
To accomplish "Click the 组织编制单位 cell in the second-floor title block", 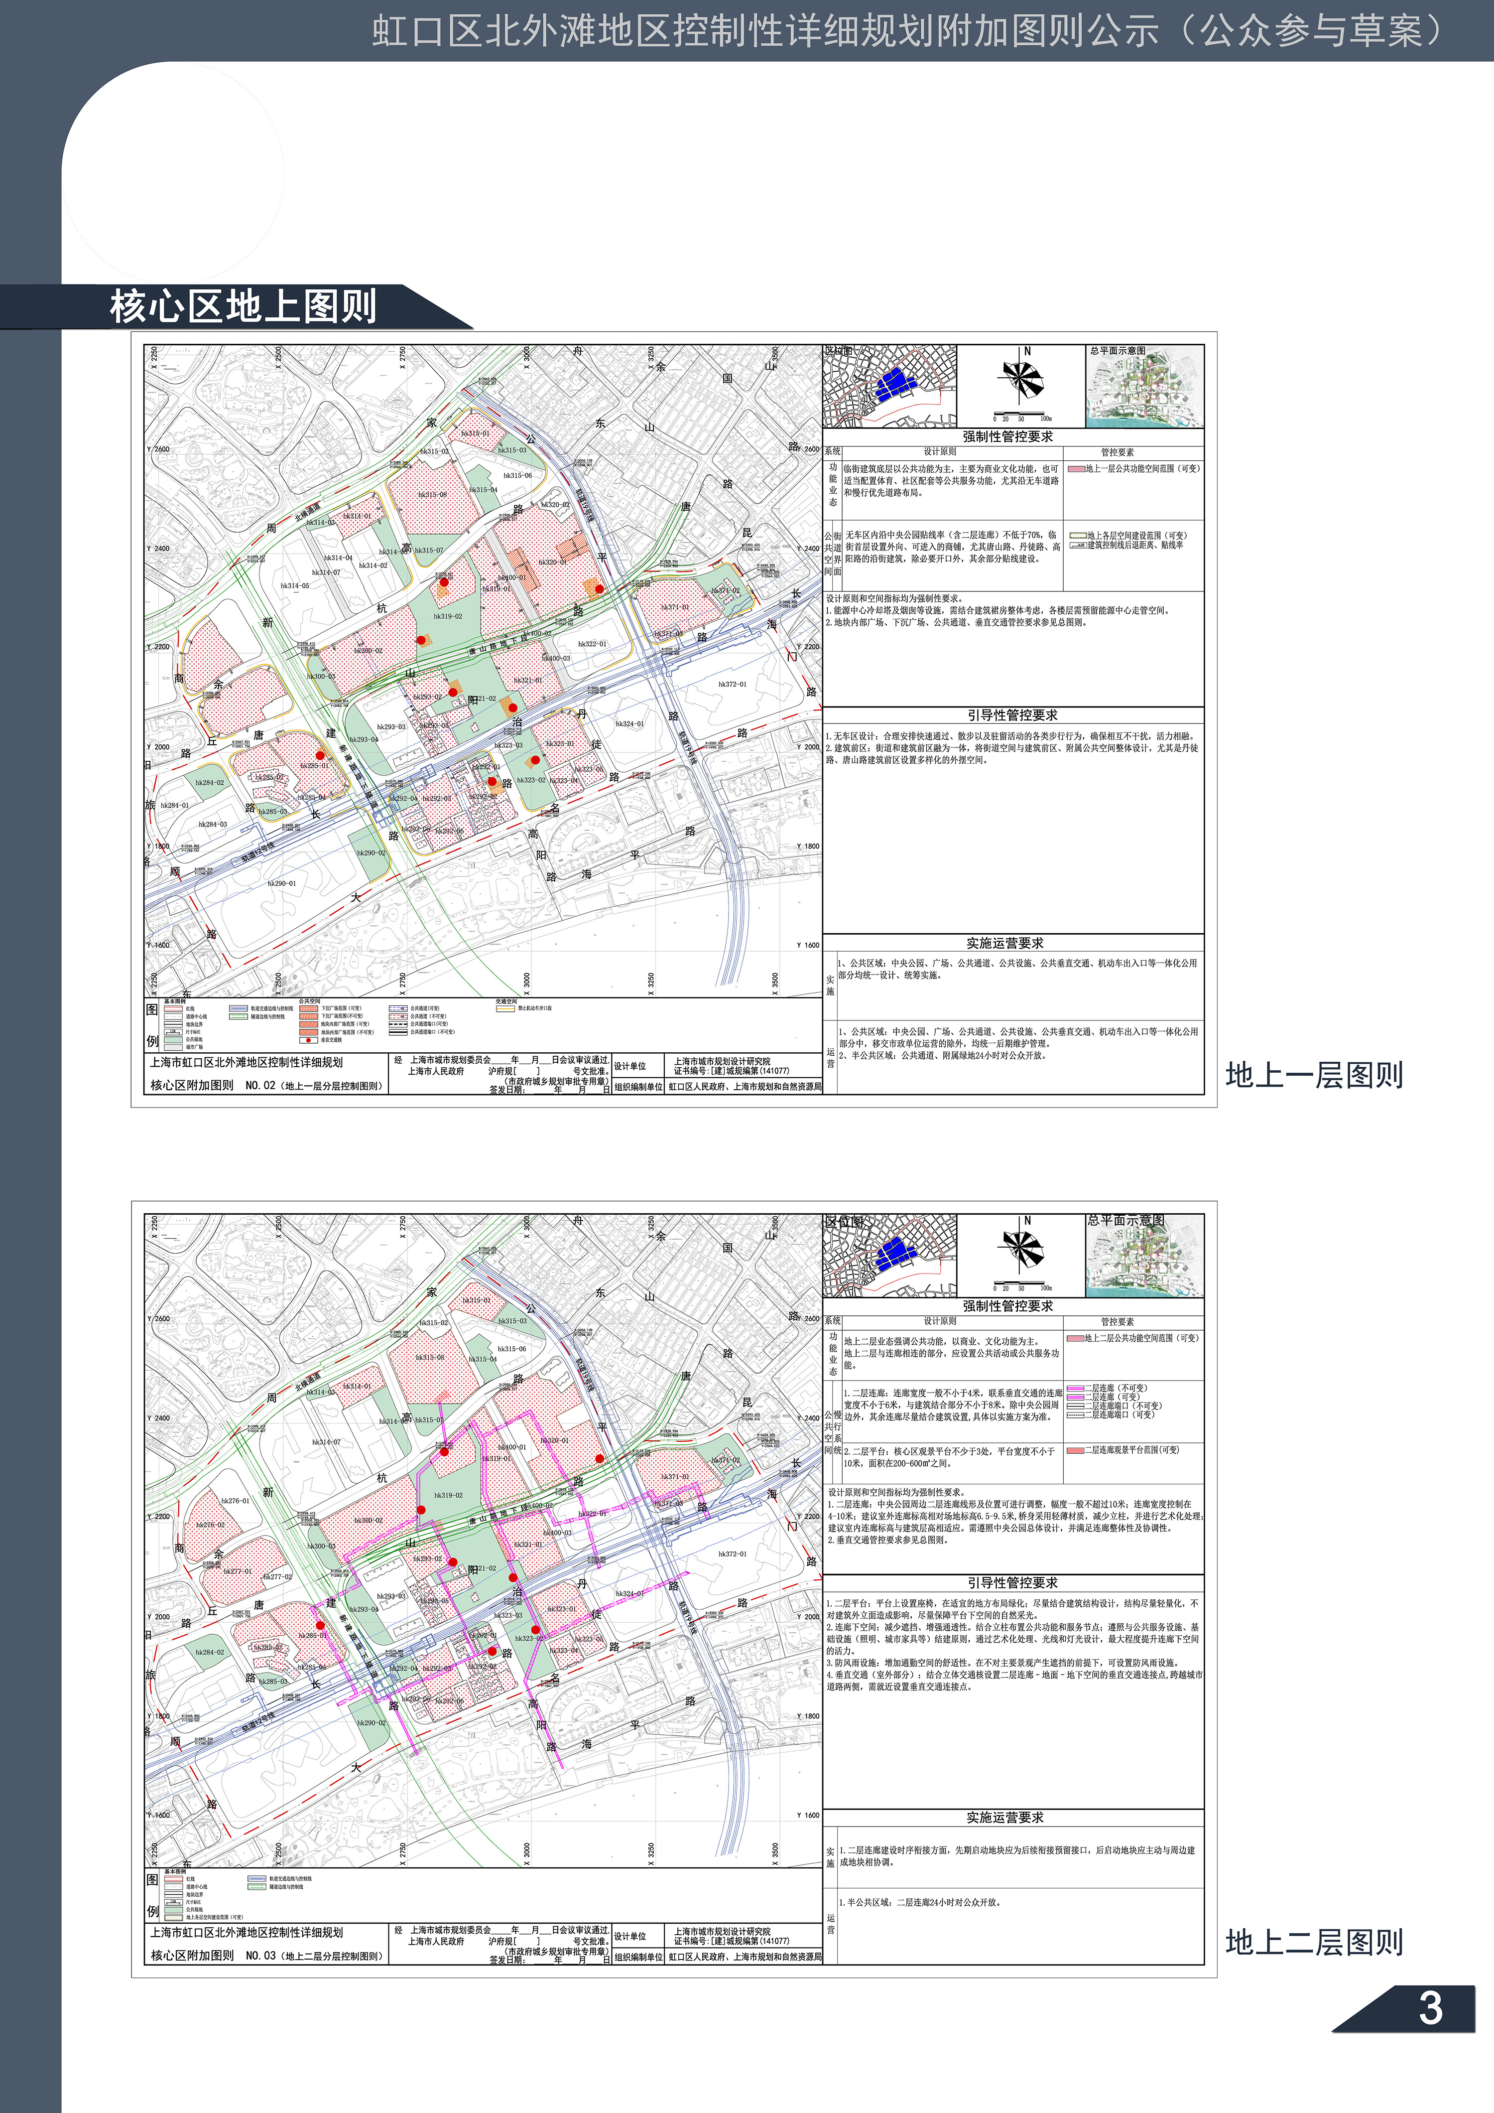I will click(x=638, y=1958).
